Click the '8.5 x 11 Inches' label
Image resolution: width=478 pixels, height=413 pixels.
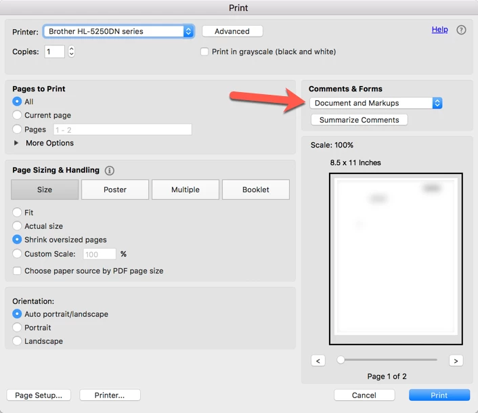coord(355,162)
